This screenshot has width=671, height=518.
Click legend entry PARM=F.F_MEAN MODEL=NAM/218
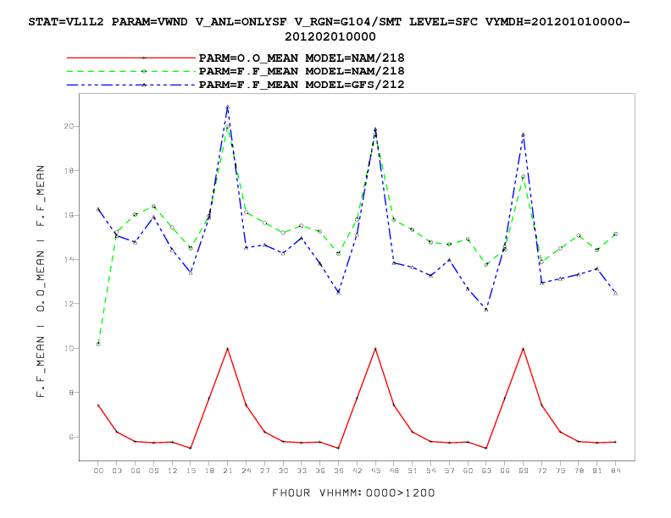pos(302,71)
